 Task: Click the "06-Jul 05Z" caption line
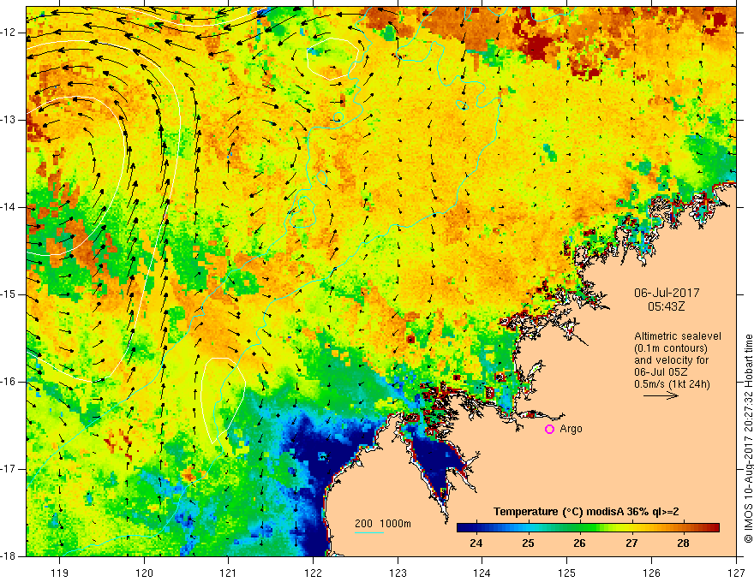[661, 372]
